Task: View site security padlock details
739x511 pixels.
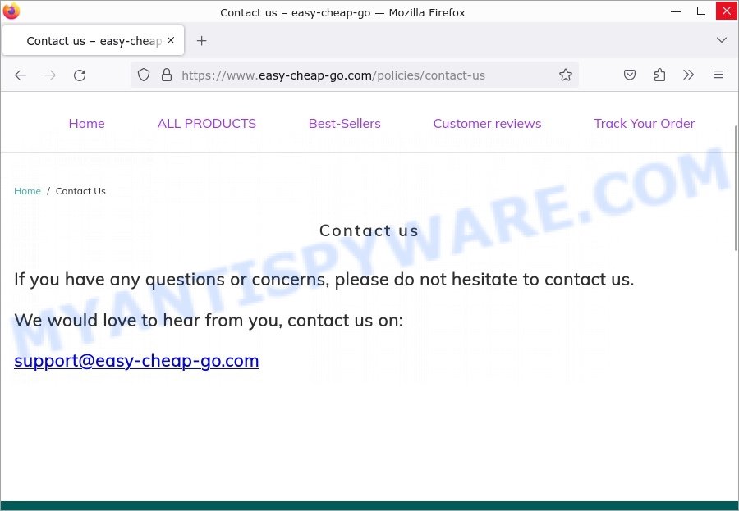Action: click(x=167, y=75)
